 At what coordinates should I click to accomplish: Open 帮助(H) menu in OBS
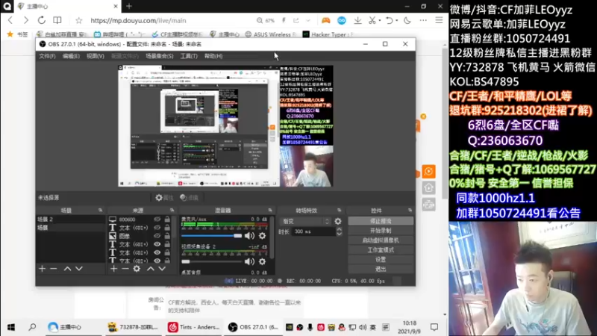click(x=213, y=56)
